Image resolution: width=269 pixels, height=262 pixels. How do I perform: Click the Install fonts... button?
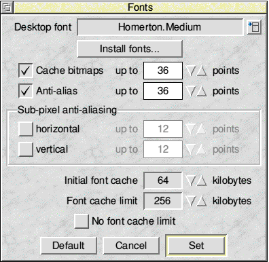(130, 49)
